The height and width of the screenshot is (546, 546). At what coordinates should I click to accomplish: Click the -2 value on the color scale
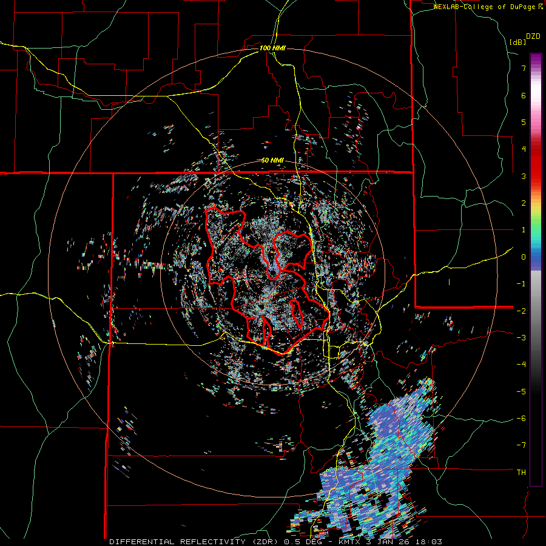tap(521, 311)
